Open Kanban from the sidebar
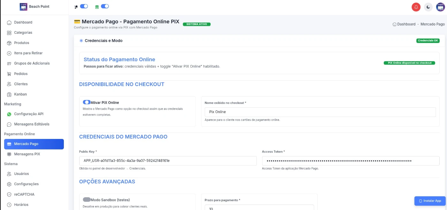The image size is (447, 210). click(20, 94)
